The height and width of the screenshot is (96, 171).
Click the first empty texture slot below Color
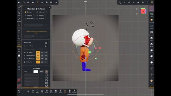coord(46,75)
